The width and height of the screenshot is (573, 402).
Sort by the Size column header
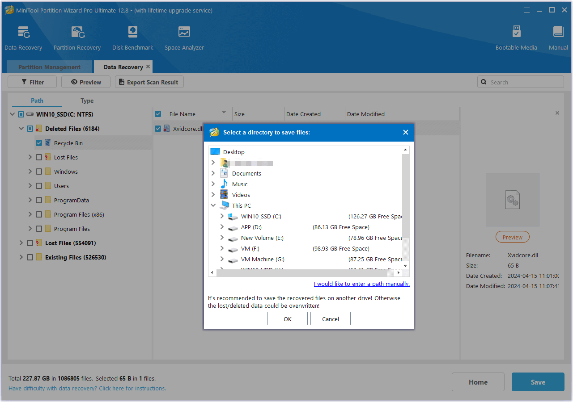point(258,114)
